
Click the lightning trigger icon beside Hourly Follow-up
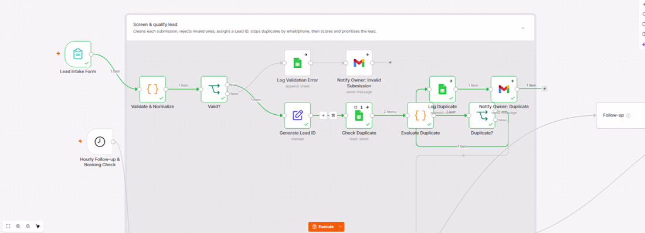80,141
